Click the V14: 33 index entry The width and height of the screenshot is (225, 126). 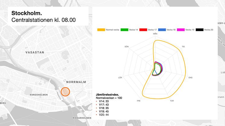tap(104, 101)
